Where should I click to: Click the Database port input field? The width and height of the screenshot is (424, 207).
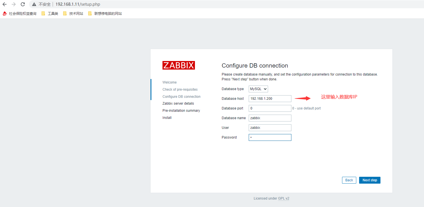point(270,108)
